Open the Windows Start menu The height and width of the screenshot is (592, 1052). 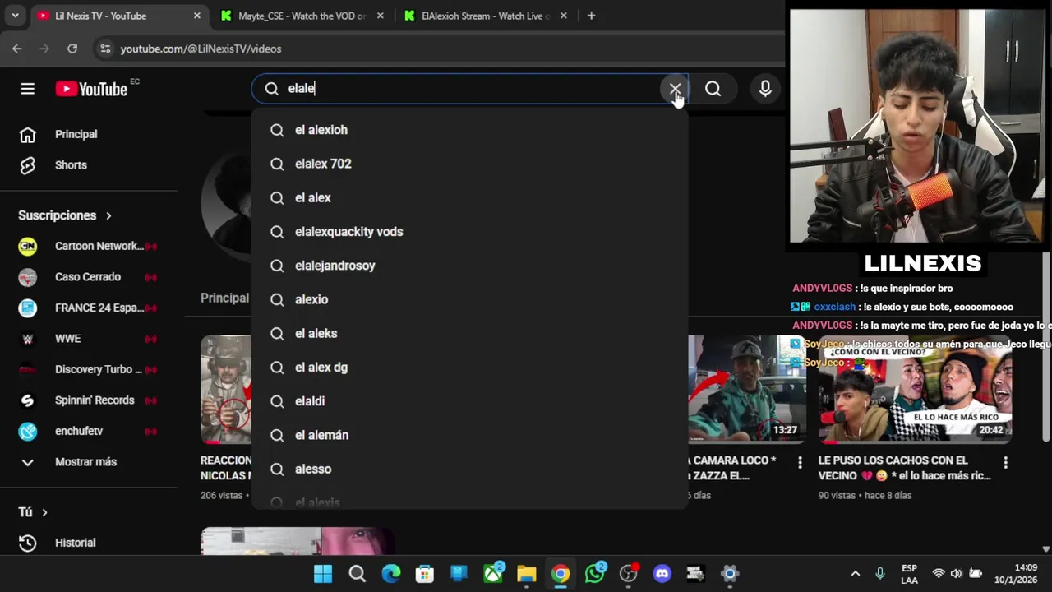point(323,573)
